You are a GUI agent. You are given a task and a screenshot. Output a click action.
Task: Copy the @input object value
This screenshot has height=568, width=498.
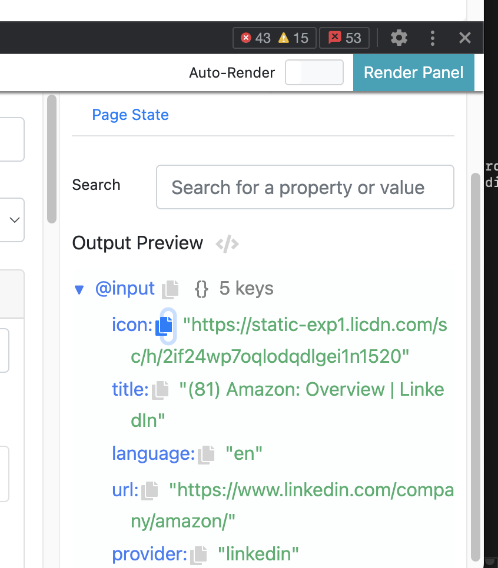coord(170,289)
